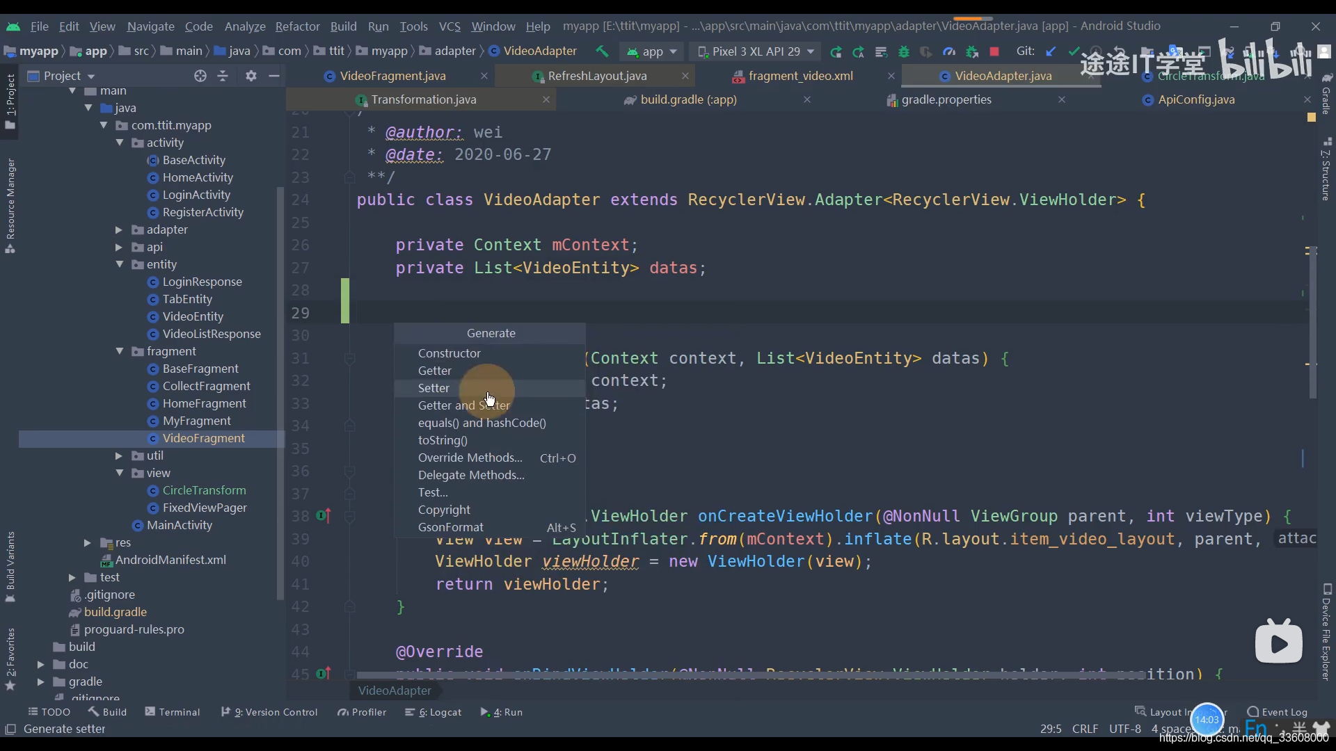The width and height of the screenshot is (1336, 751).
Task: Click the Git update project arrow
Action: coord(1051,51)
